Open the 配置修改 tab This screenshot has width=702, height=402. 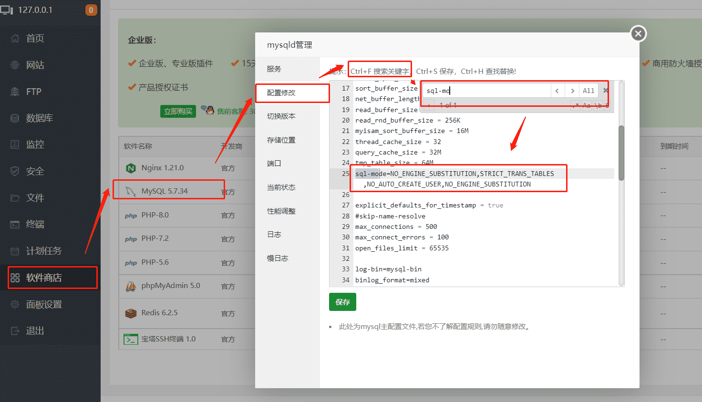click(x=288, y=93)
